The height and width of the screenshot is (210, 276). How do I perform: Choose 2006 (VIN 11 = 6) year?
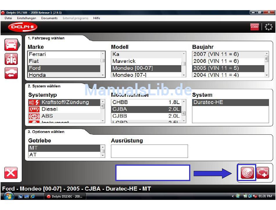(x=228, y=61)
